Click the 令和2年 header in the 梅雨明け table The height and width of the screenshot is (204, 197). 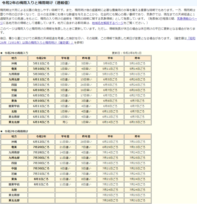coord(41,136)
